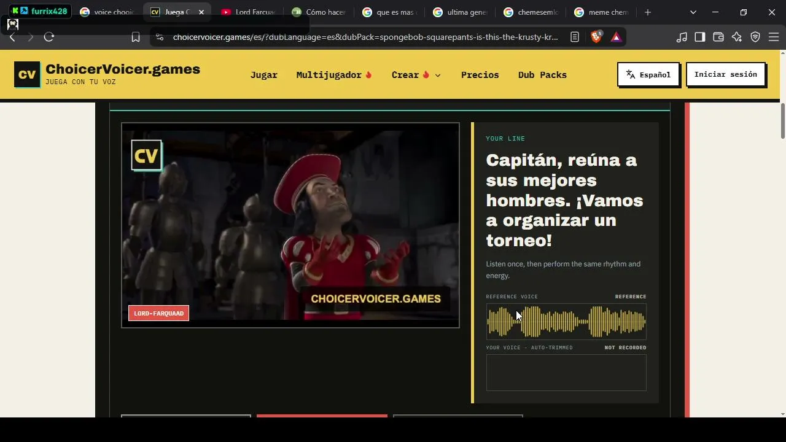
Task: Go back with the browser back arrow
Action: pyautogui.click(x=12, y=37)
